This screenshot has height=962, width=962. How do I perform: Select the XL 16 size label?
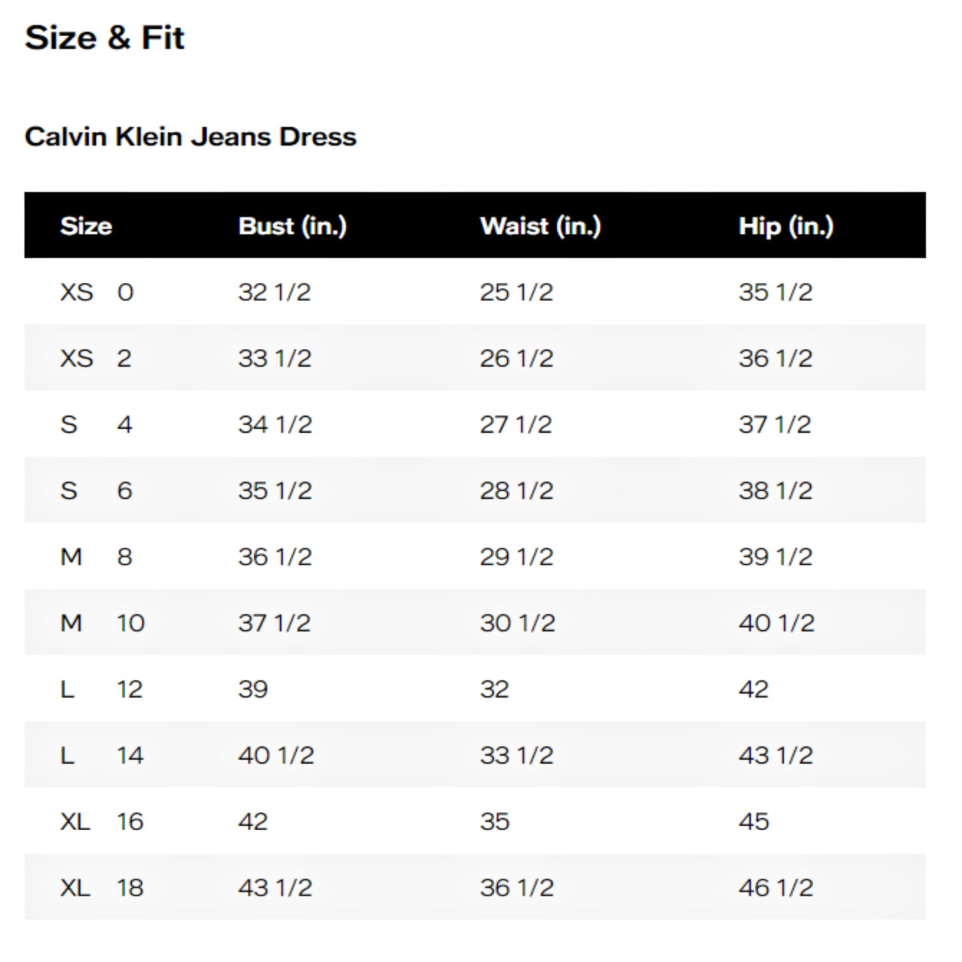[101, 822]
